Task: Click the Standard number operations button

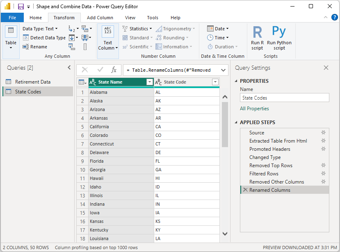Action: tap(137, 38)
